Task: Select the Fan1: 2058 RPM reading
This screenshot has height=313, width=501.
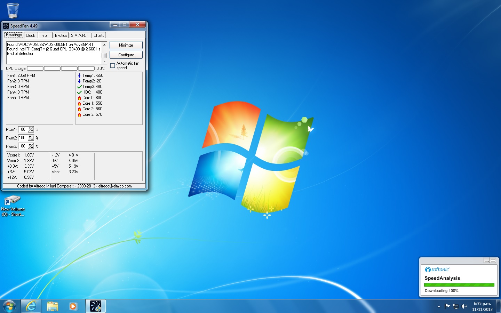Action: coord(21,75)
